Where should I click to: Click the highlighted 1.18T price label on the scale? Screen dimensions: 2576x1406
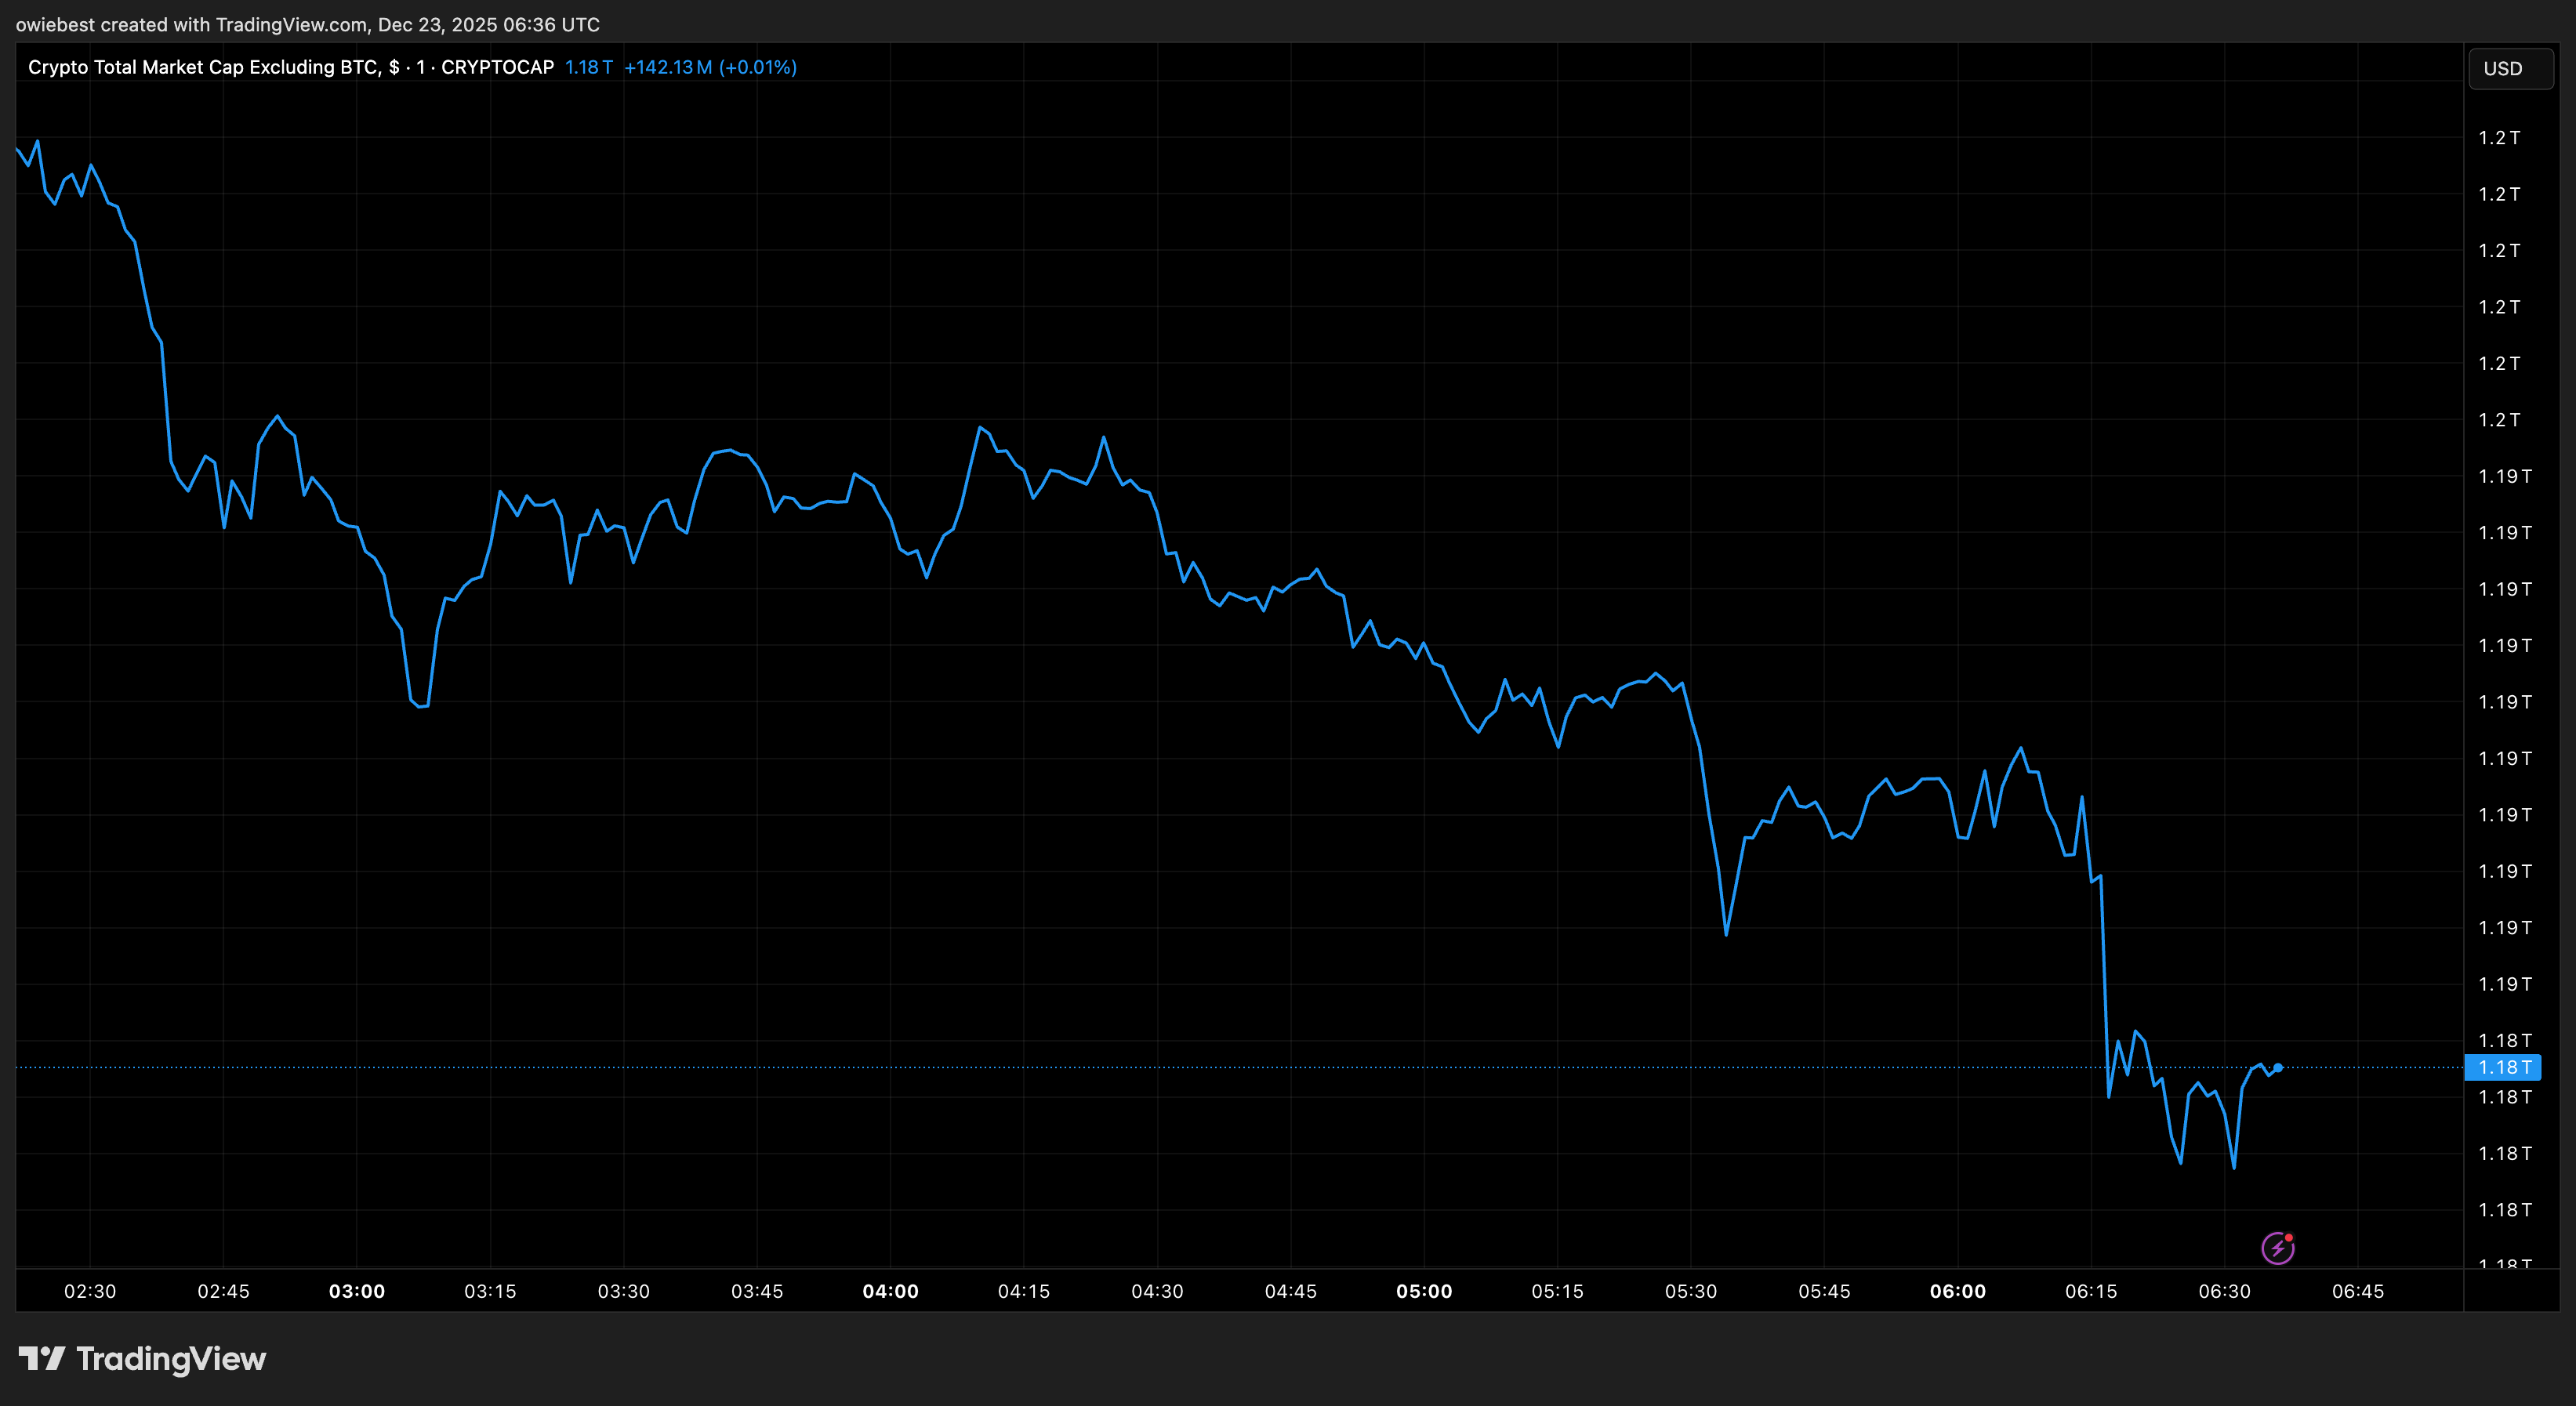(2502, 1068)
